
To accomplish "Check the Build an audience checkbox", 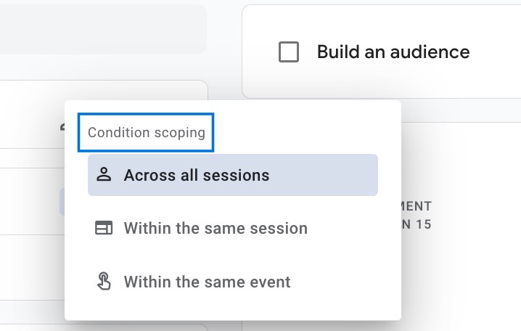I will point(288,52).
